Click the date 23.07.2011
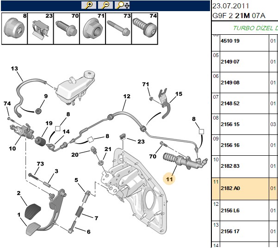Screen dimensions: 278x248 pos(230,6)
